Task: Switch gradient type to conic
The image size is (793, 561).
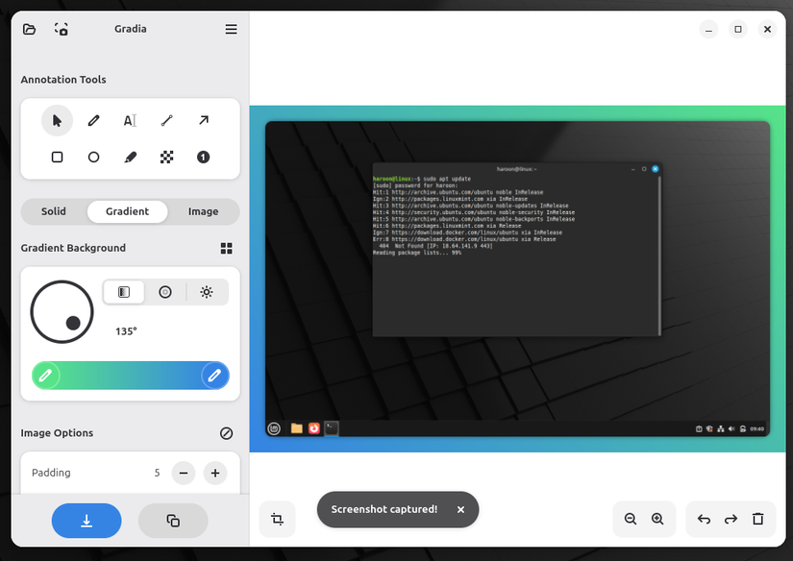Action: click(207, 292)
